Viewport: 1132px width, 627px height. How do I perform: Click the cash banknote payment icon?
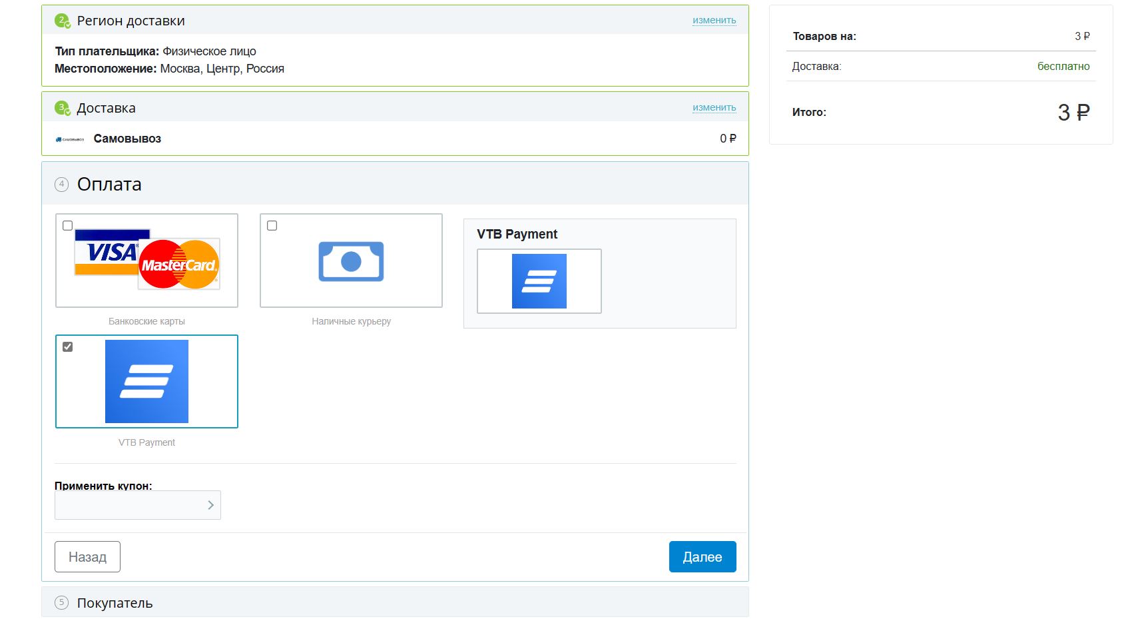pyautogui.click(x=351, y=261)
